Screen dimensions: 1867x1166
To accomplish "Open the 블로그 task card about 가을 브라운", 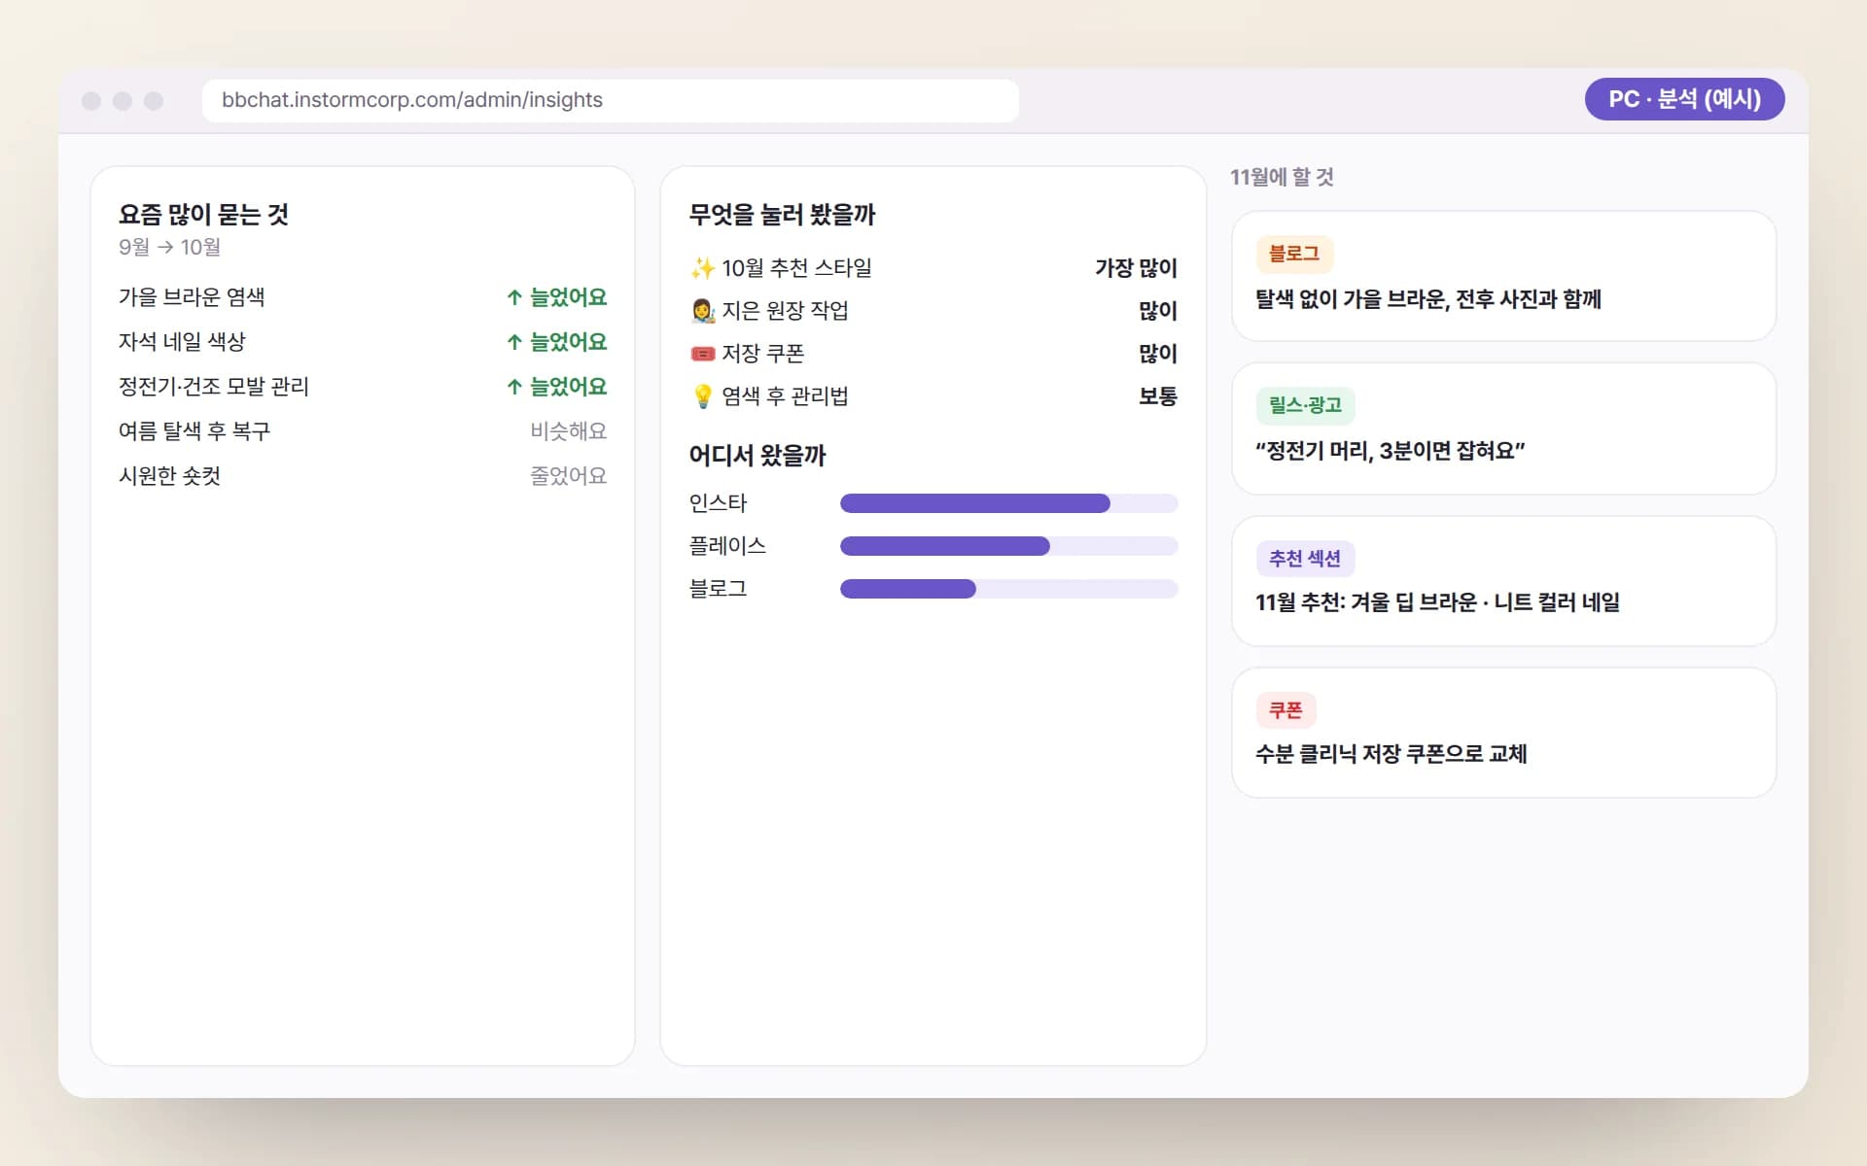I will tap(1503, 276).
